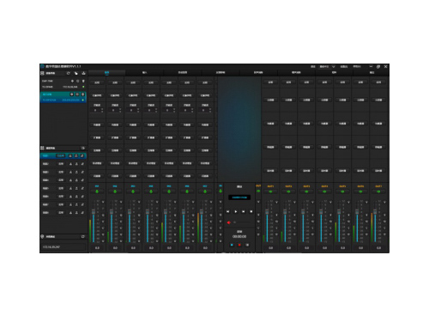Switch to the last tab in the top tab bar
The image size is (429, 316).
coord(372,73)
